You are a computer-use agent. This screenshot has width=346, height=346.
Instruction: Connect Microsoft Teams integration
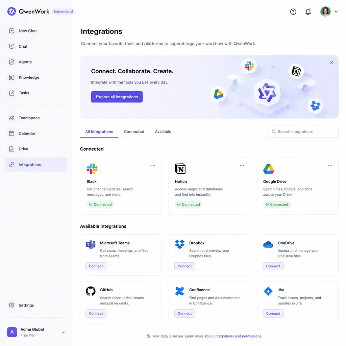point(96,266)
